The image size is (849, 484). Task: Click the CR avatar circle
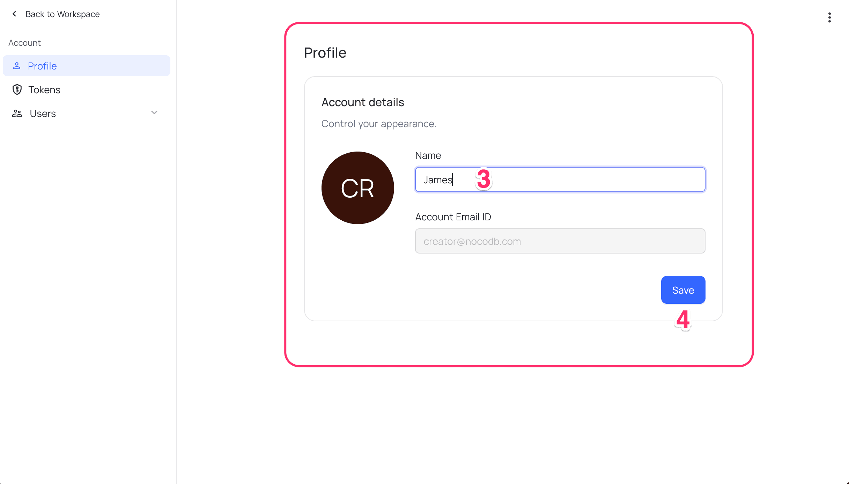click(x=357, y=188)
